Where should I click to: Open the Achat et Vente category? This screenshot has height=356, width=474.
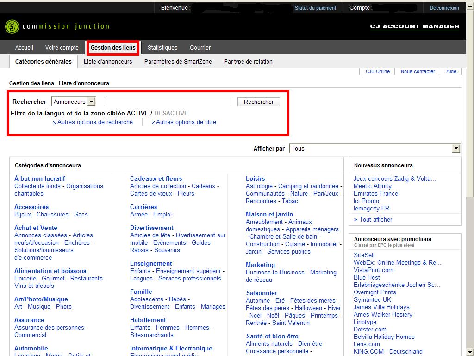(x=36, y=228)
